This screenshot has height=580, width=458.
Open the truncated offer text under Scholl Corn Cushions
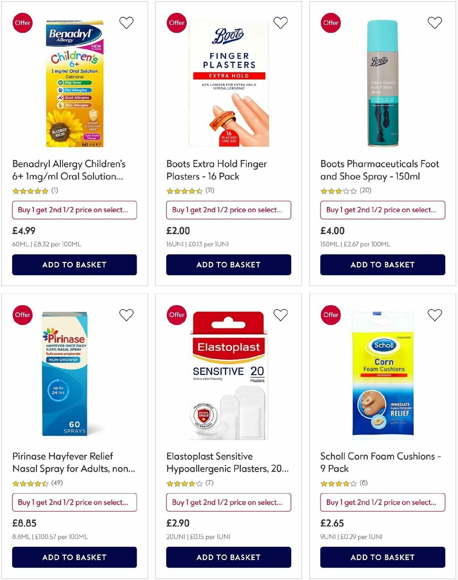[x=382, y=502]
